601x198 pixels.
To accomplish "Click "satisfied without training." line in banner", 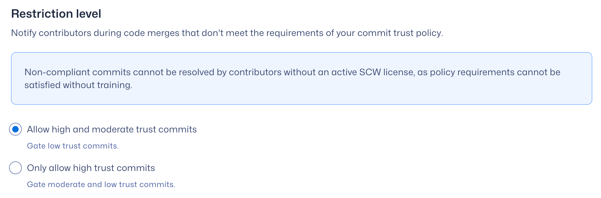I will tap(78, 85).
